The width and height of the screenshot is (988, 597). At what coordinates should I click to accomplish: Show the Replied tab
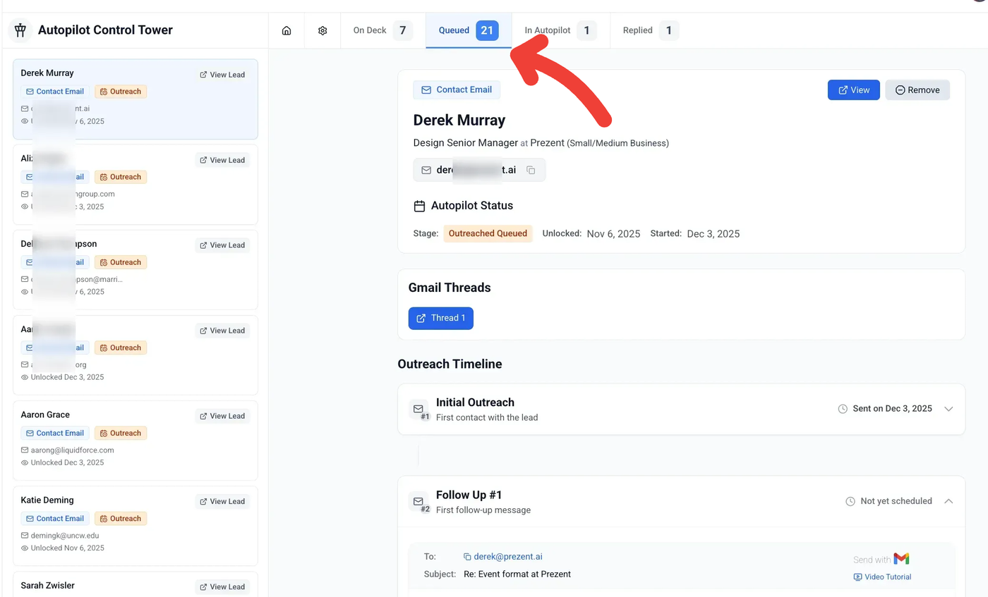[651, 31]
